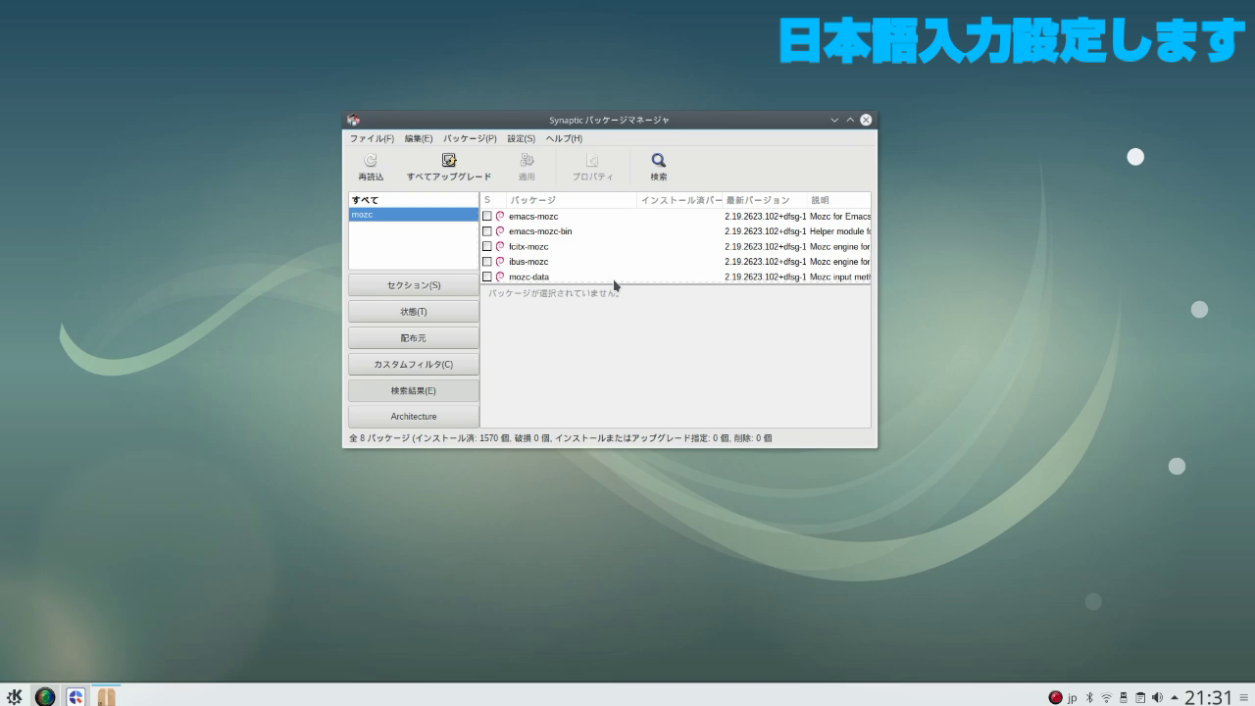The image size is (1255, 706).
Task: Click the セクション(S) filter button
Action: (x=414, y=285)
